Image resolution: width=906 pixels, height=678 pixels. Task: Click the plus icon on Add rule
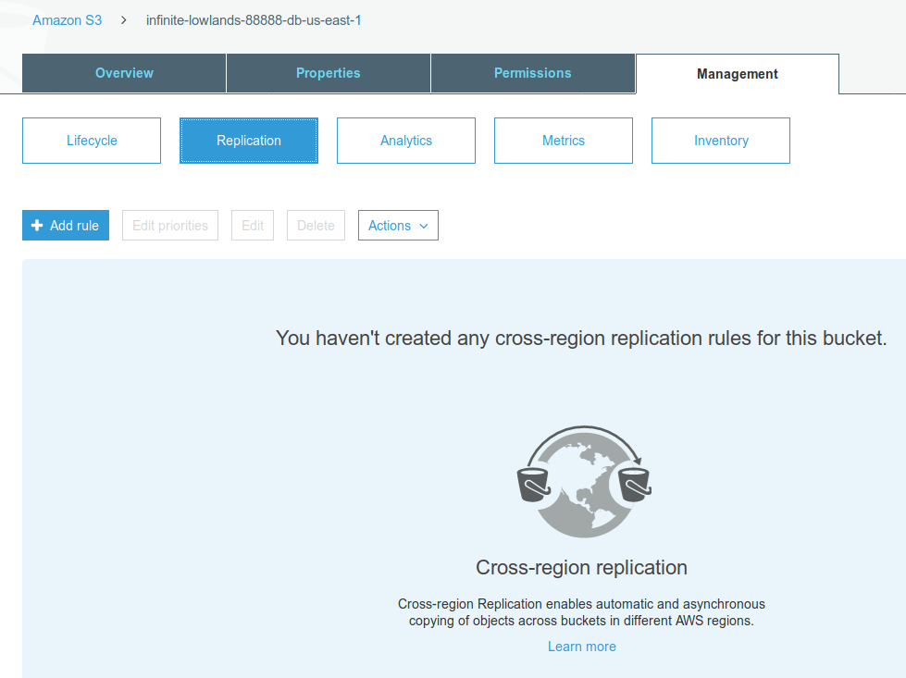point(37,226)
